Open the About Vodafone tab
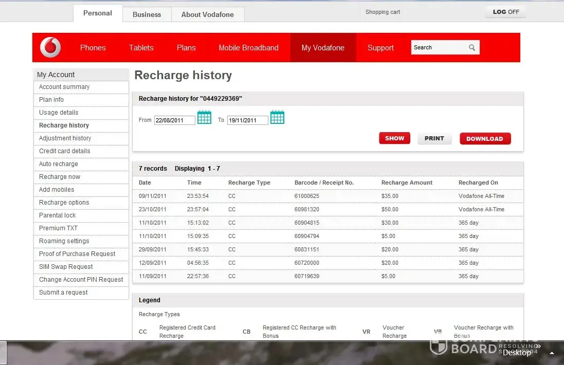This screenshot has height=365, width=564. pyautogui.click(x=207, y=14)
